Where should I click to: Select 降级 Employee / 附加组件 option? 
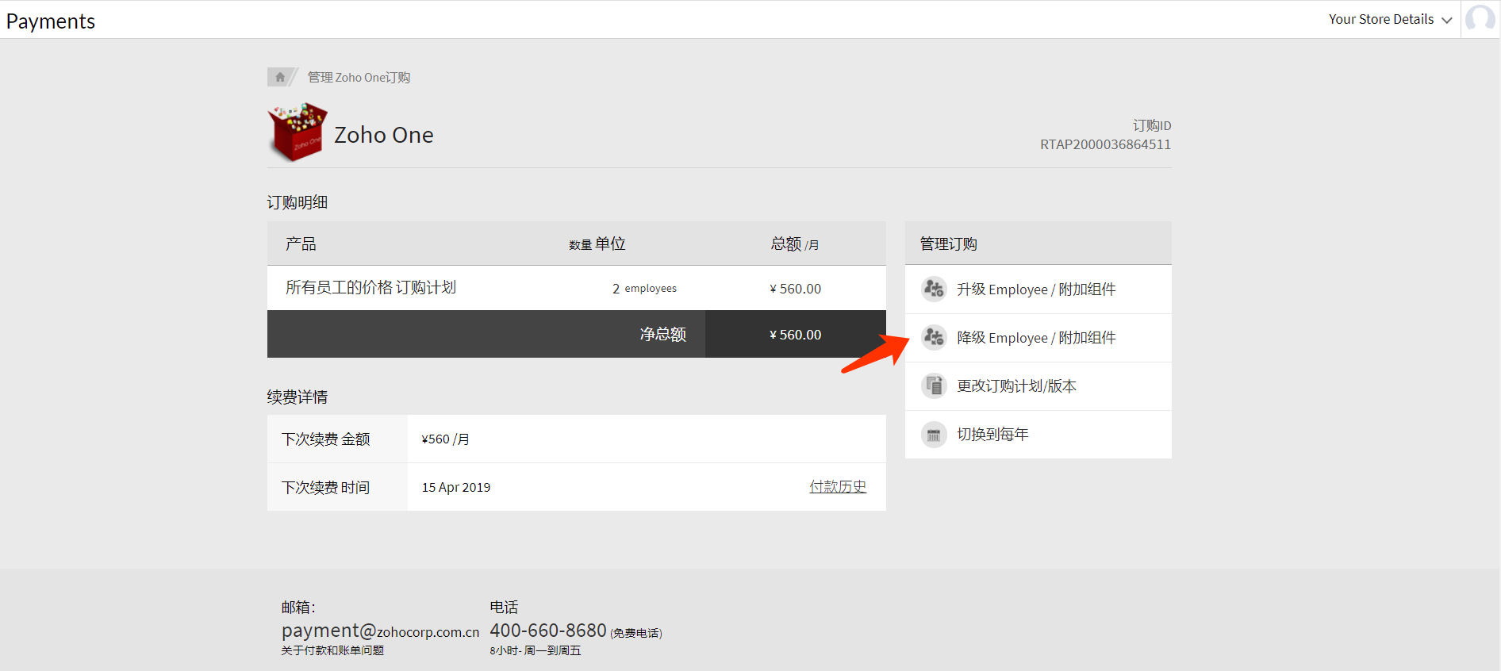point(1035,338)
